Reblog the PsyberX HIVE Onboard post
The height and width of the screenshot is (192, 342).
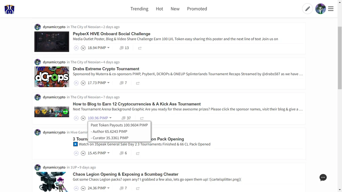tap(140, 48)
